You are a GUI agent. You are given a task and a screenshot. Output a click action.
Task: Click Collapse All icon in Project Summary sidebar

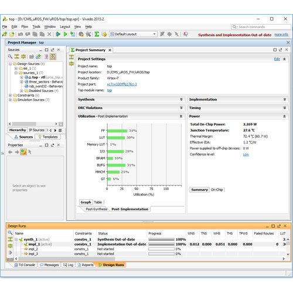71,57
